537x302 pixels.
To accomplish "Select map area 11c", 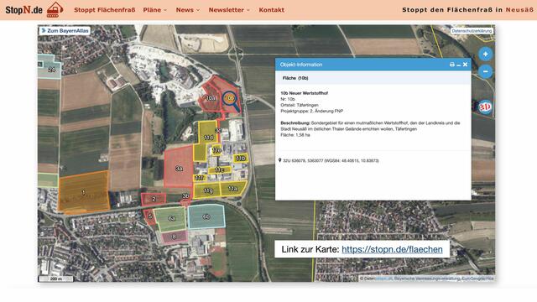I will pos(220,169).
